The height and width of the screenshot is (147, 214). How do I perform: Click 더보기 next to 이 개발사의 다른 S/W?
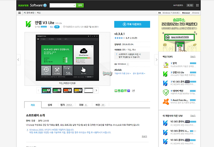coord(193,116)
